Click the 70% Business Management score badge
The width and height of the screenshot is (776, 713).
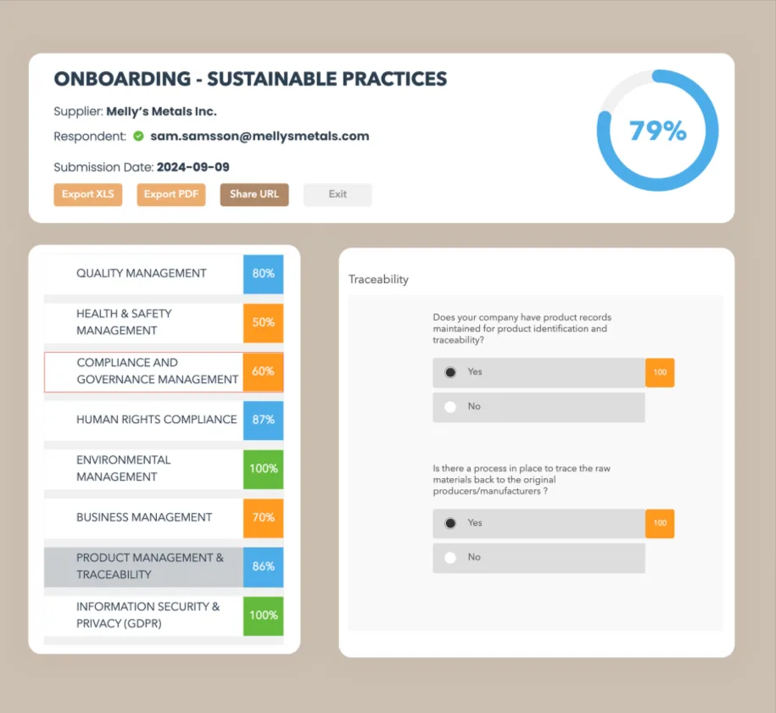tap(263, 518)
